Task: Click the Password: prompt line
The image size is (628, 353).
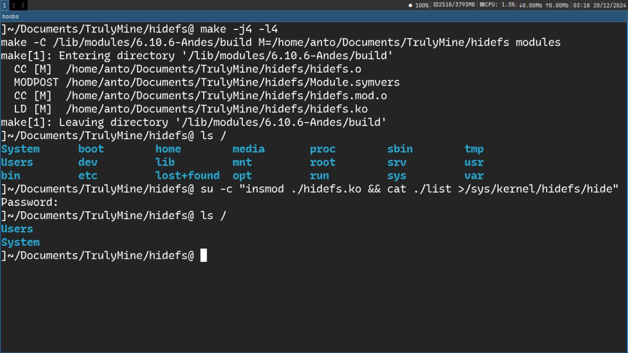Action: [29, 202]
